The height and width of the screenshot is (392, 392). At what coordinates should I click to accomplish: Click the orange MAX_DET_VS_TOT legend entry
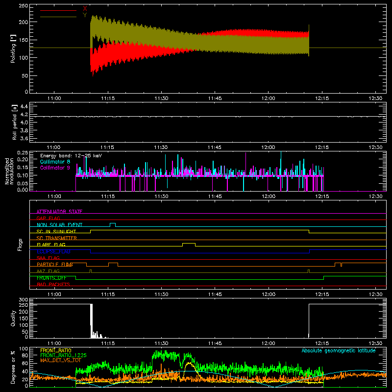pyautogui.click(x=61, y=360)
